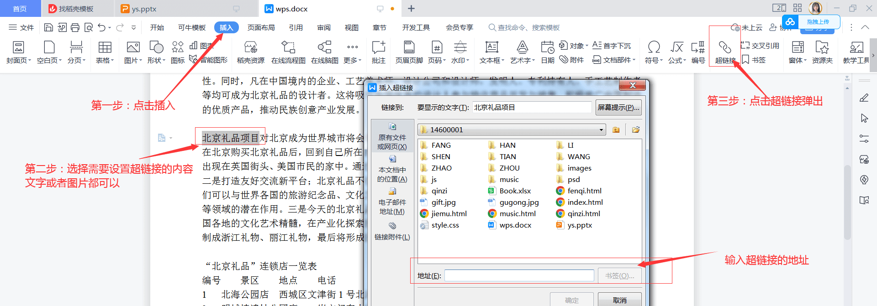Open the 资源夹 resource folder

[x=822, y=52]
